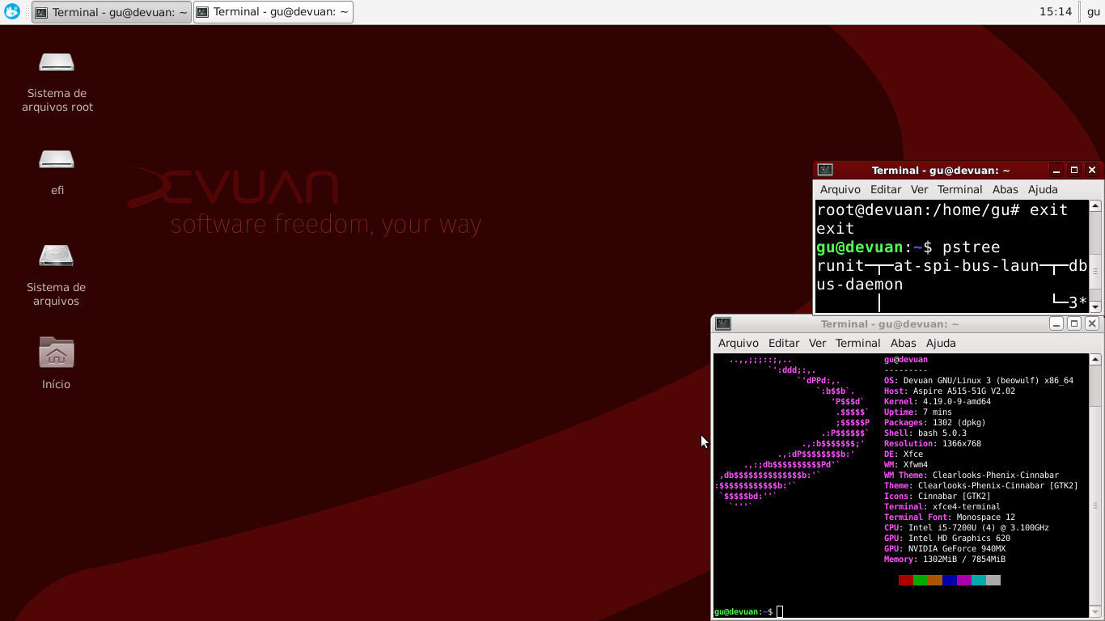Open the Sistema de arquivos drive icon

(57, 257)
